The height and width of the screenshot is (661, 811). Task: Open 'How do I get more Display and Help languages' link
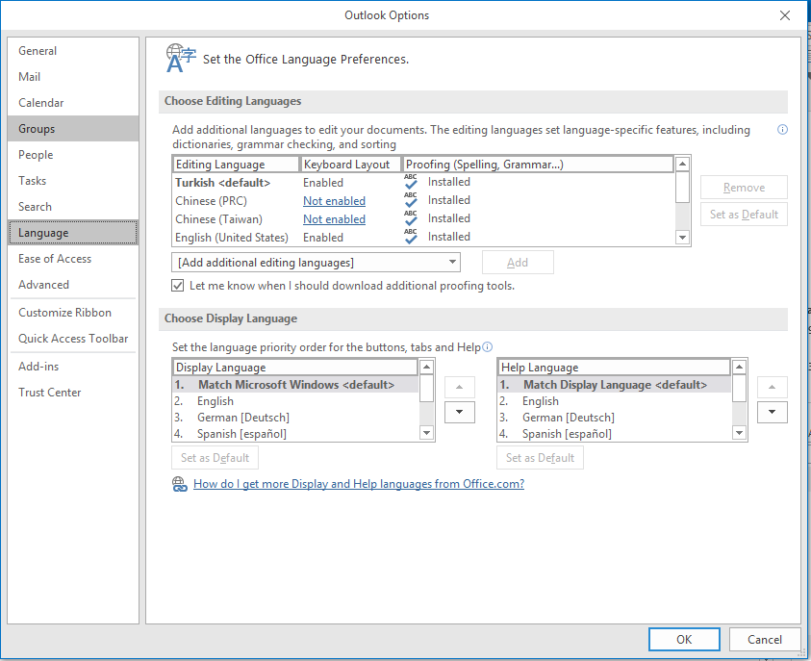[359, 484]
